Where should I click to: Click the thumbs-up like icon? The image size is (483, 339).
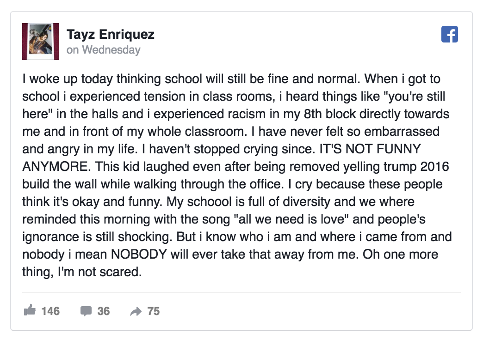pos(30,311)
